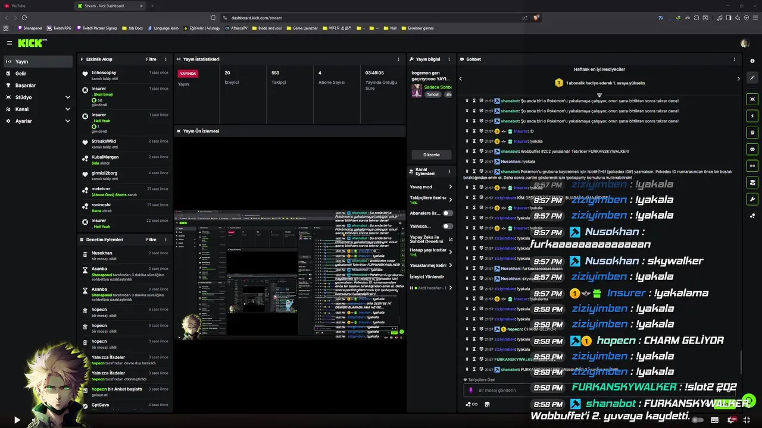Click the YAYINDA live badge
This screenshot has height=428, width=762.
click(x=188, y=74)
